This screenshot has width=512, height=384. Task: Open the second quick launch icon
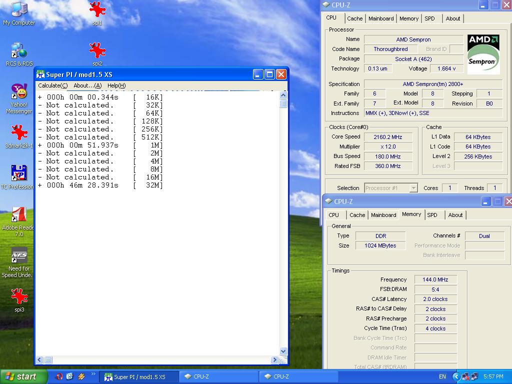[x=70, y=376]
